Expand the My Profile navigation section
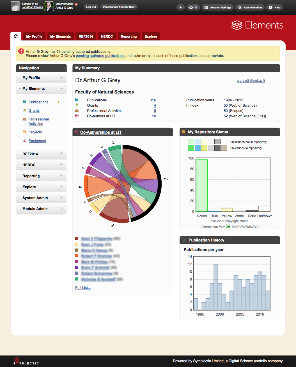 (61, 78)
